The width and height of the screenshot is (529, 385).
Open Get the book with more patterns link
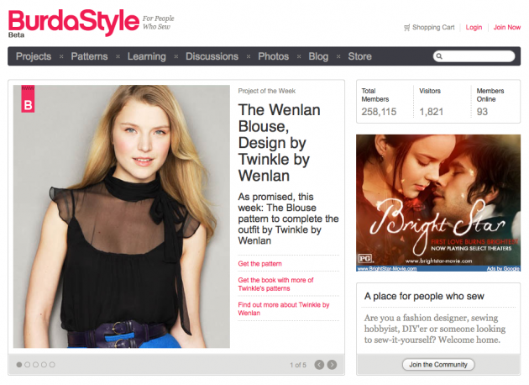[275, 284]
